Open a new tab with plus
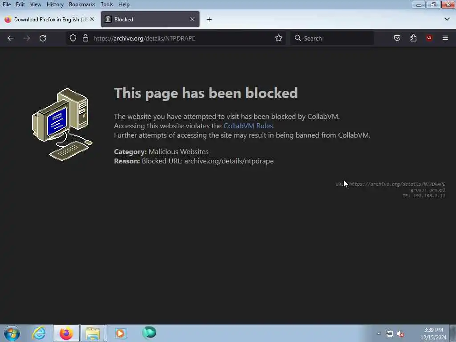The width and height of the screenshot is (456, 342). tap(209, 20)
